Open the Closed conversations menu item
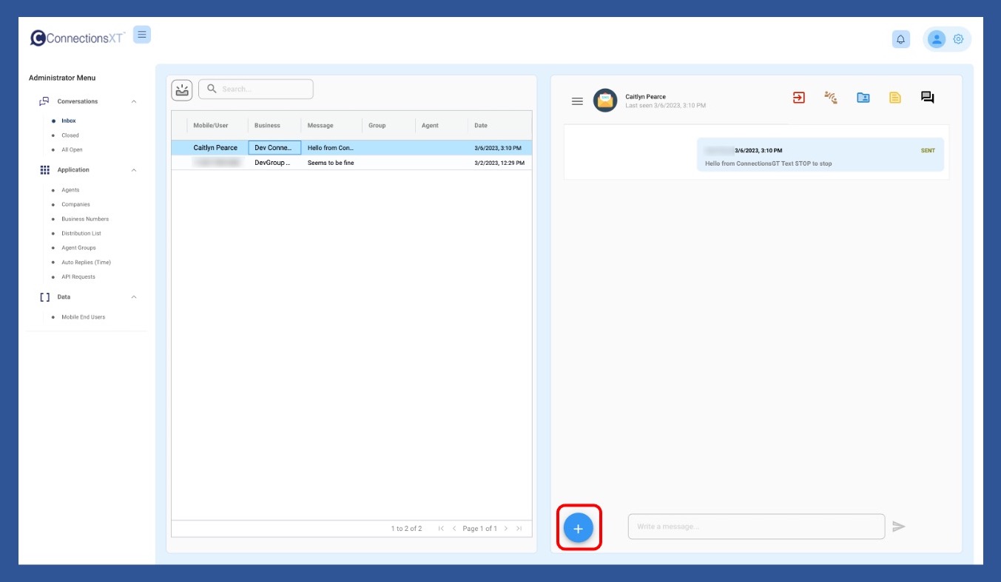 (70, 135)
